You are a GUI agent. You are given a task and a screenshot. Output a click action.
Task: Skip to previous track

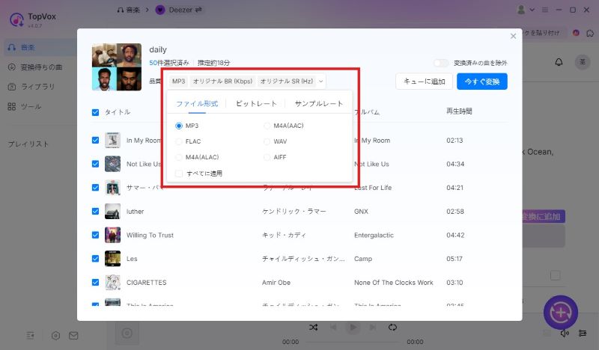[x=333, y=327]
